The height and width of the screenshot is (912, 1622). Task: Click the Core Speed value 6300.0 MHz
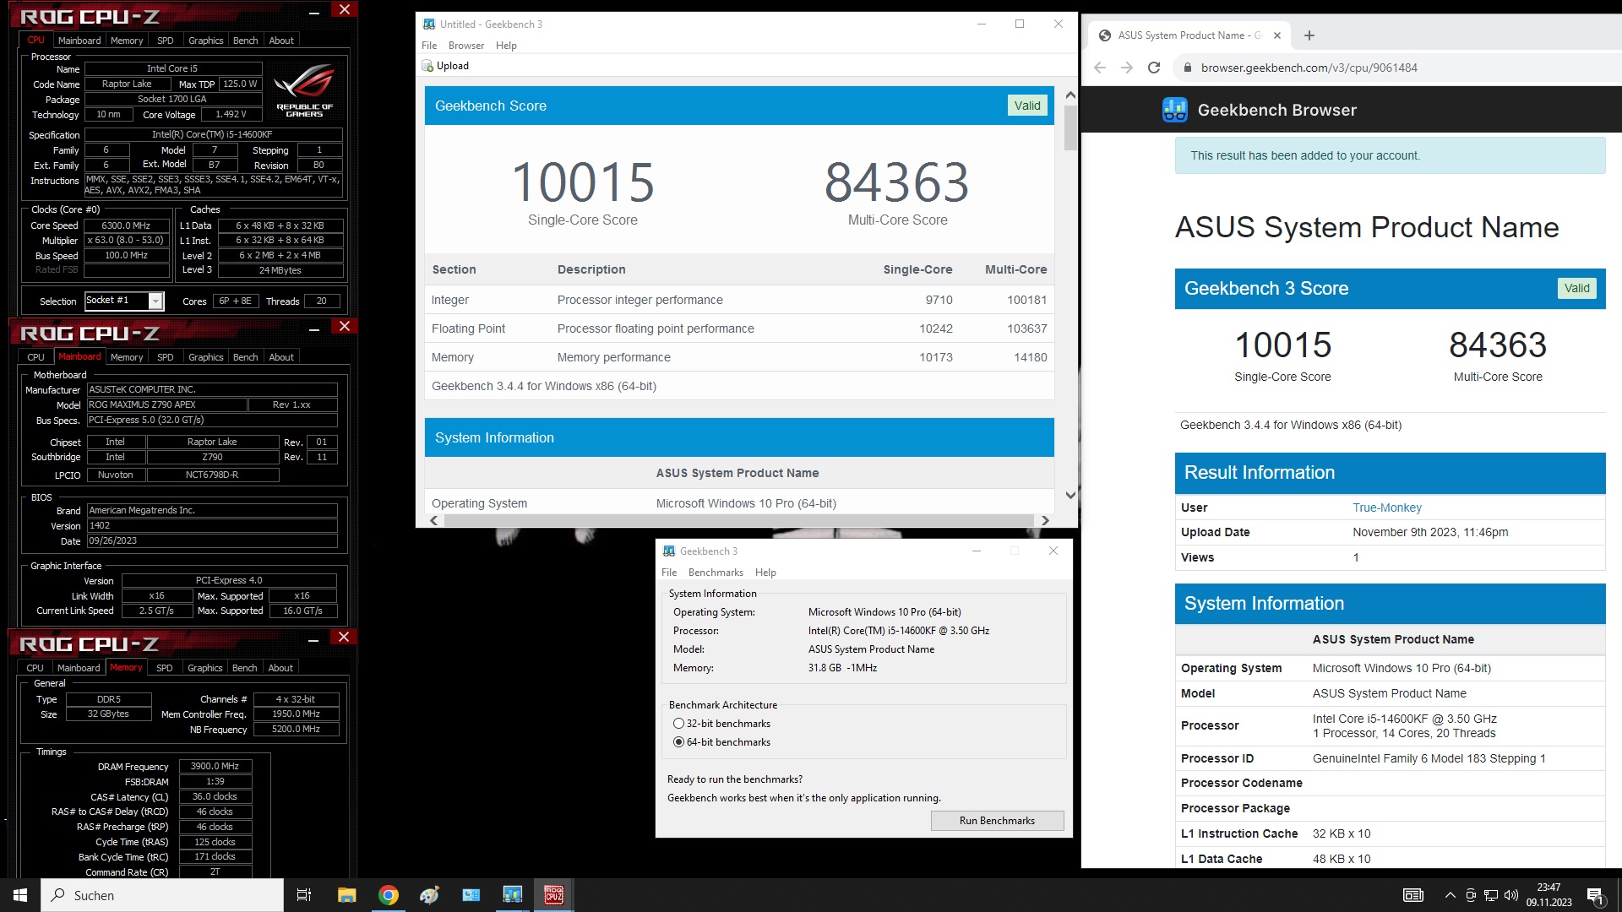[126, 226]
